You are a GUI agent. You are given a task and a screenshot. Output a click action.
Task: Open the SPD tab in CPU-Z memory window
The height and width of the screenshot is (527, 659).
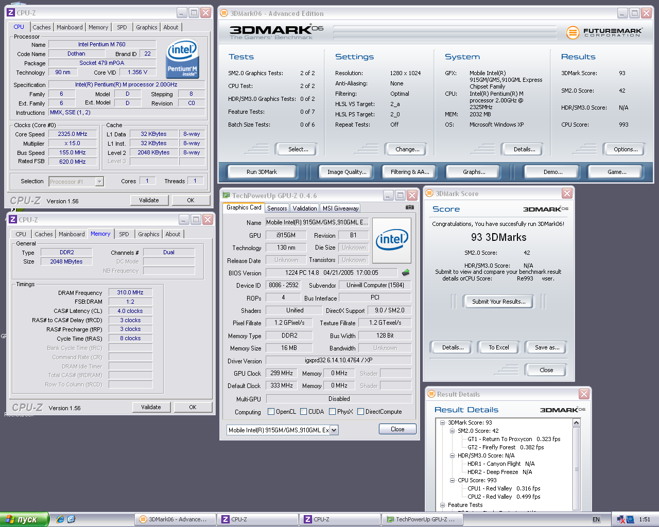pyautogui.click(x=124, y=234)
